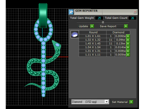Select the 1.45 X 1.45 size cell
Image resolution: width=145 pixels, height=109 pixels.
93,44
